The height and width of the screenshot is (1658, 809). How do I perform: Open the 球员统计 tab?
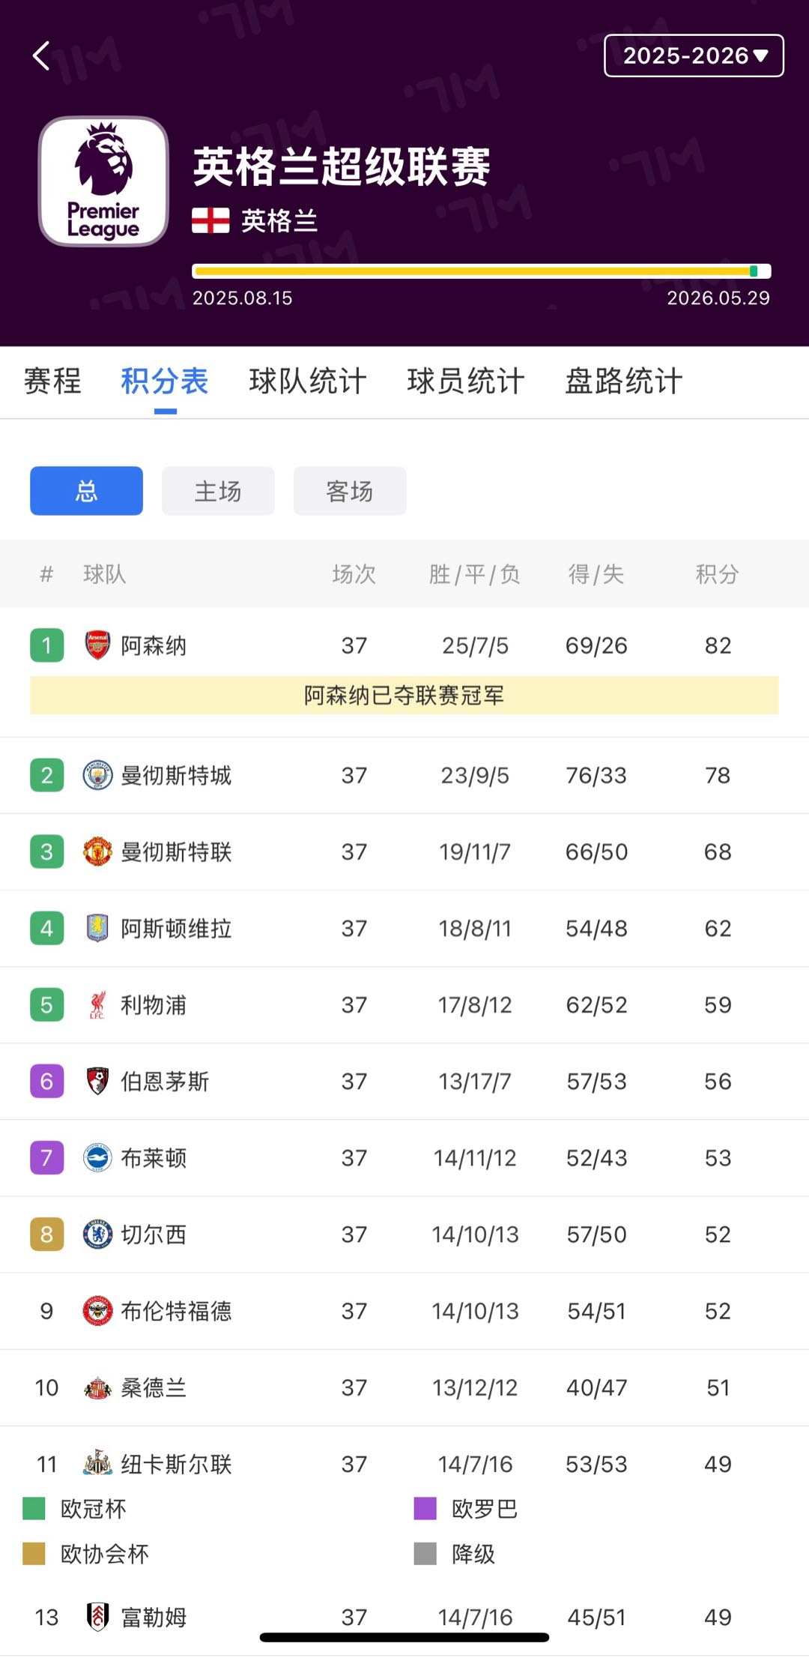click(466, 381)
